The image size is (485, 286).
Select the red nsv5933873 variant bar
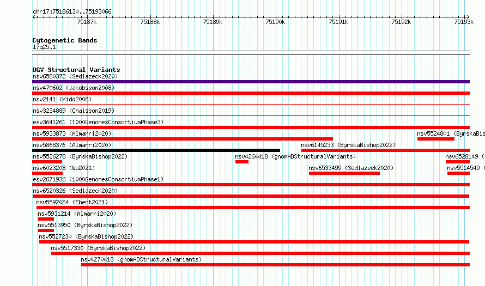tap(183, 139)
